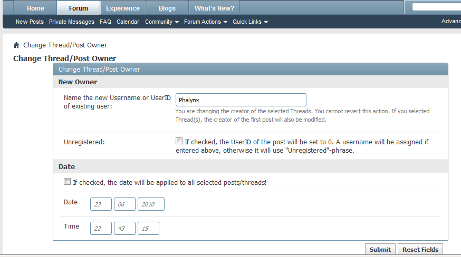Open the New Posts link
This screenshot has height=257, width=461.
coord(30,22)
